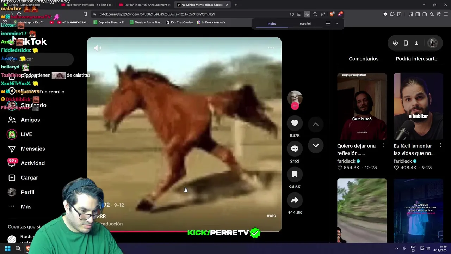Open the browser main hamburger menu
The height and width of the screenshot is (254, 451).
tap(446, 14)
